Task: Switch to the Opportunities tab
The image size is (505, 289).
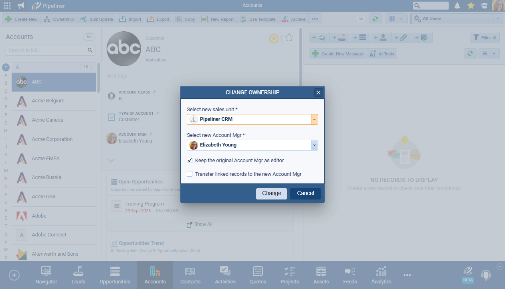Action: 115,275
